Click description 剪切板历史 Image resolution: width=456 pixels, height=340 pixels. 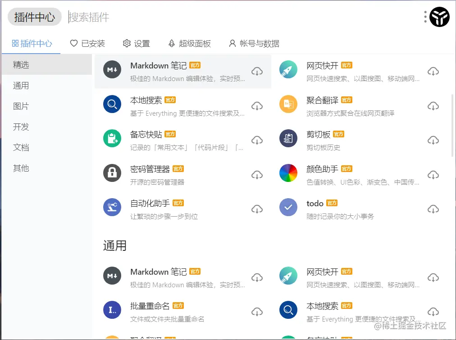pos(323,148)
